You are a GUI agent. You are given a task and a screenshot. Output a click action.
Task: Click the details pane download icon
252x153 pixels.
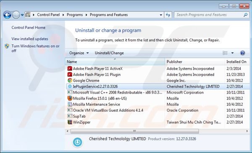tap(77, 142)
